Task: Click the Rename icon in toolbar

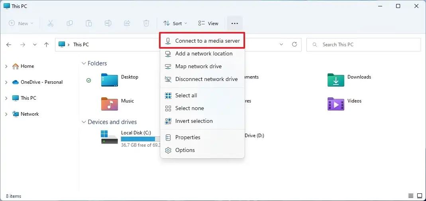Action: pyautogui.click(x=108, y=24)
